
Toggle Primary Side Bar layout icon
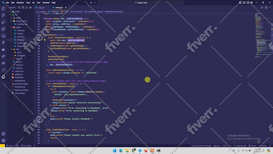tap(240, 3)
